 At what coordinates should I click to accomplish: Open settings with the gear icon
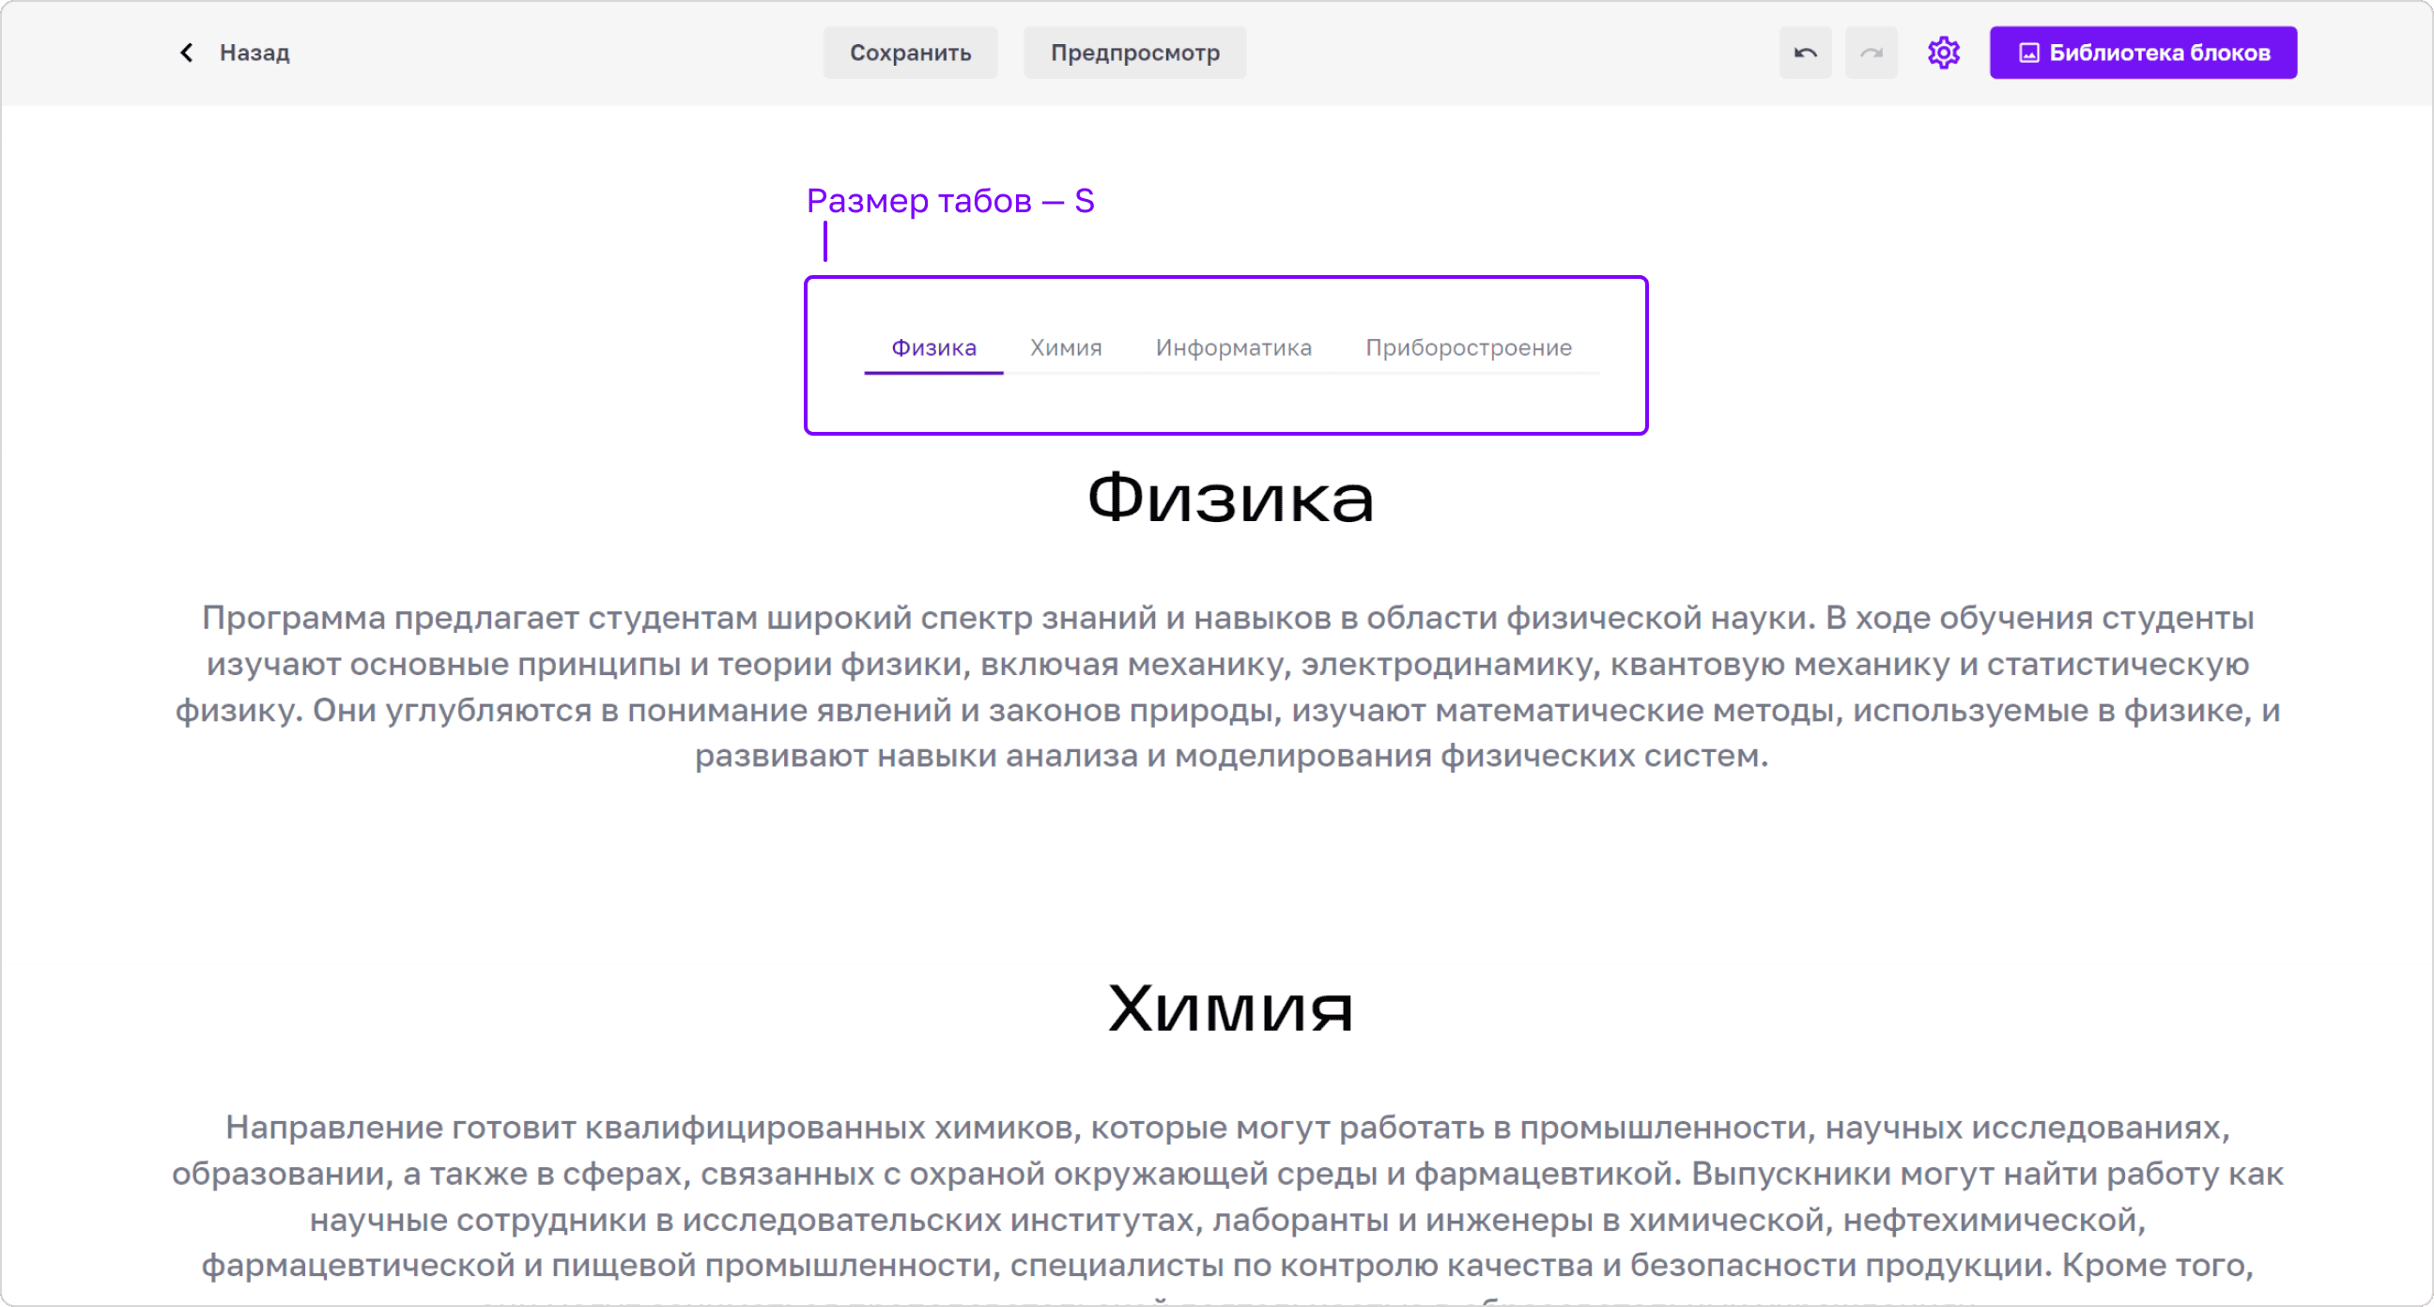pos(1944,53)
